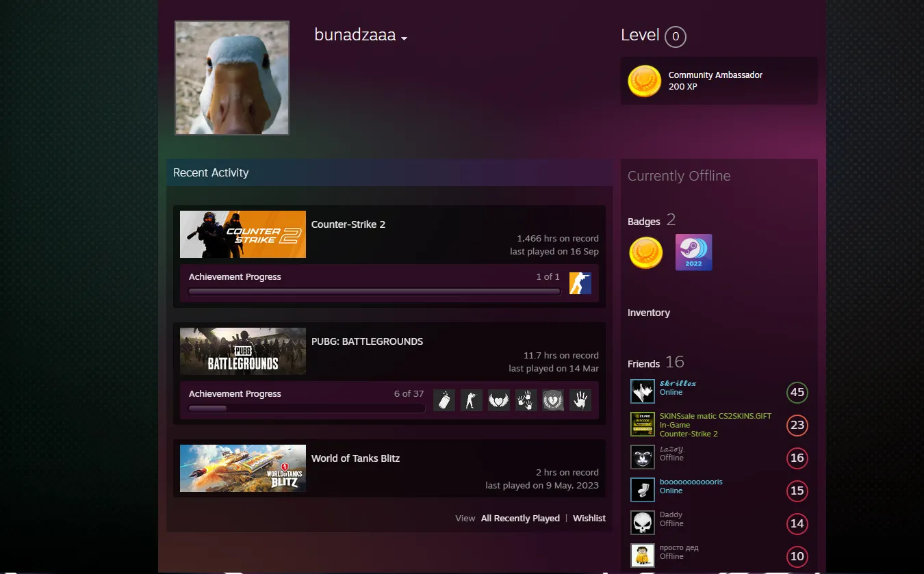Open the Counter-Strike 2 game banner

tap(243, 234)
